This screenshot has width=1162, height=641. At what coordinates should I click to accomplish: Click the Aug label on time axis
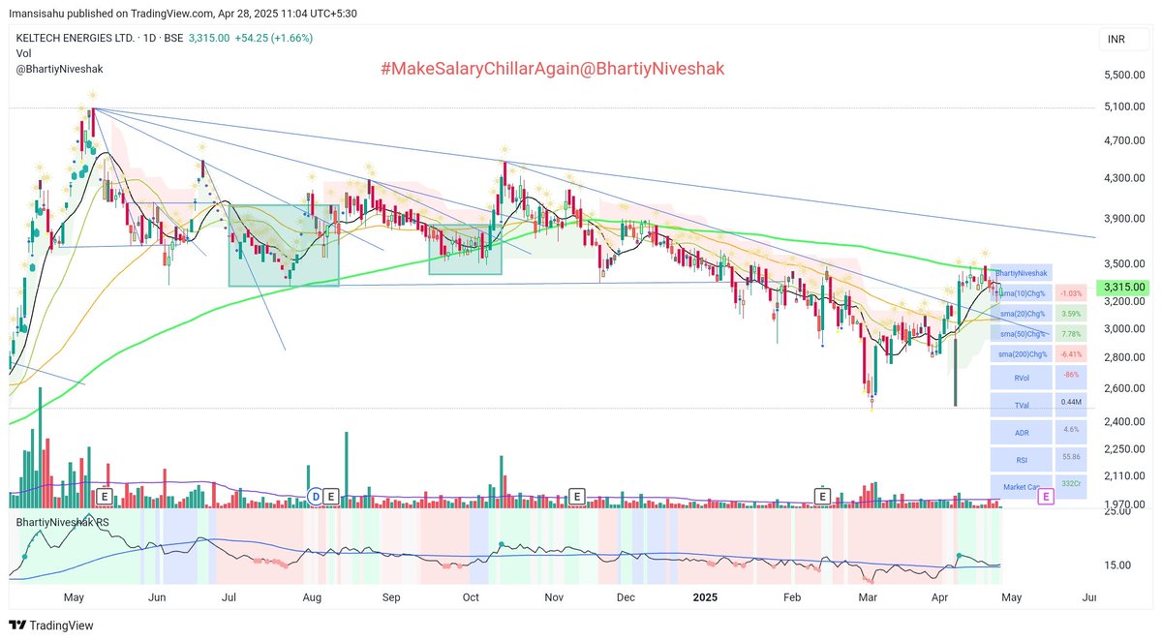[x=312, y=597]
